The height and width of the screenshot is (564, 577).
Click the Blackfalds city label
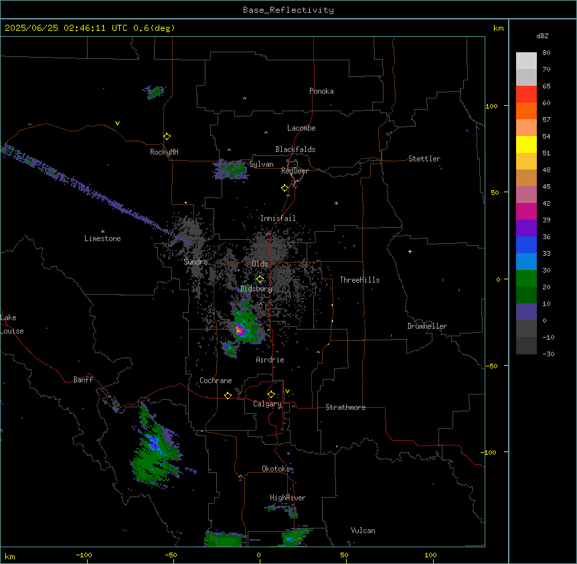point(295,149)
